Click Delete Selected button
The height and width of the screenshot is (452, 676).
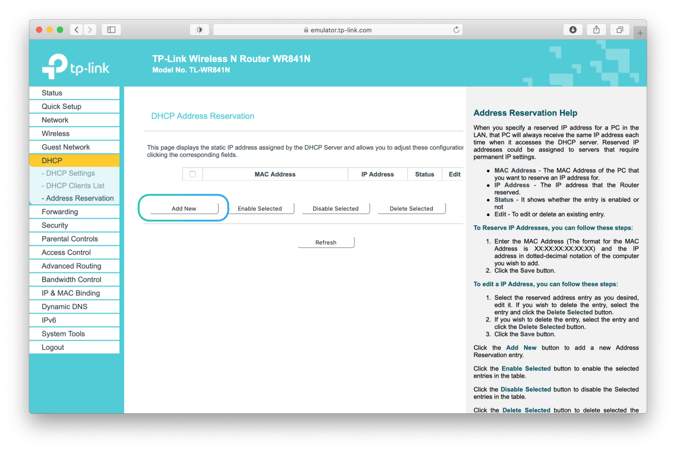tap(411, 208)
